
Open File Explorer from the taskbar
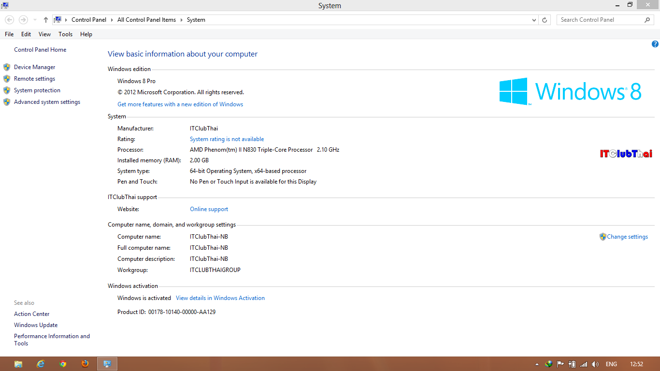(x=18, y=364)
